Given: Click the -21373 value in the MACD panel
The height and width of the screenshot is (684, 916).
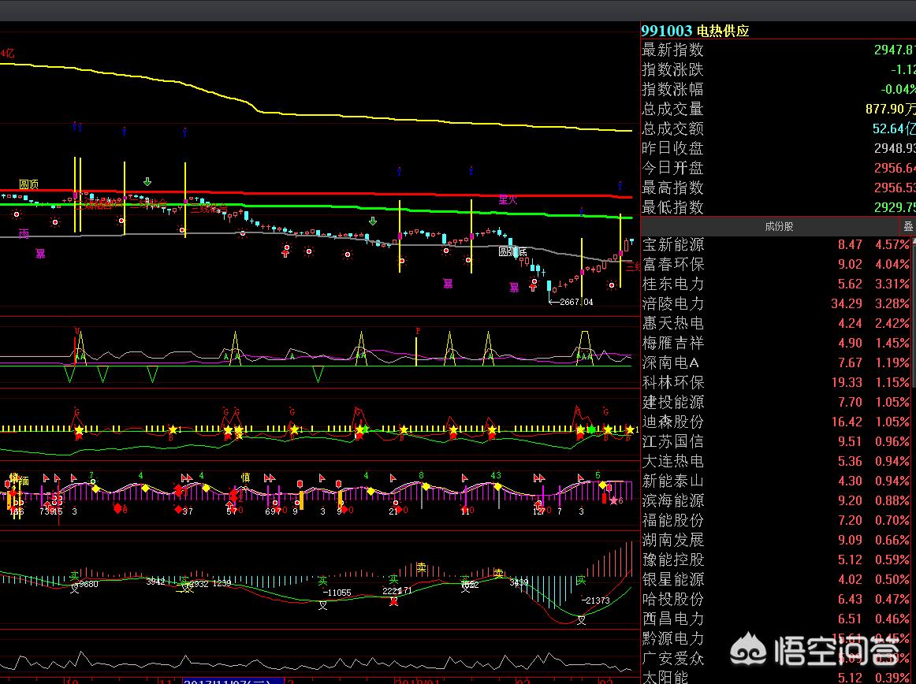Looking at the screenshot, I should 595,600.
